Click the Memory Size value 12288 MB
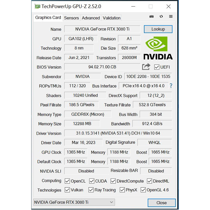The width and height of the screenshot is (210, 210). point(82,123)
